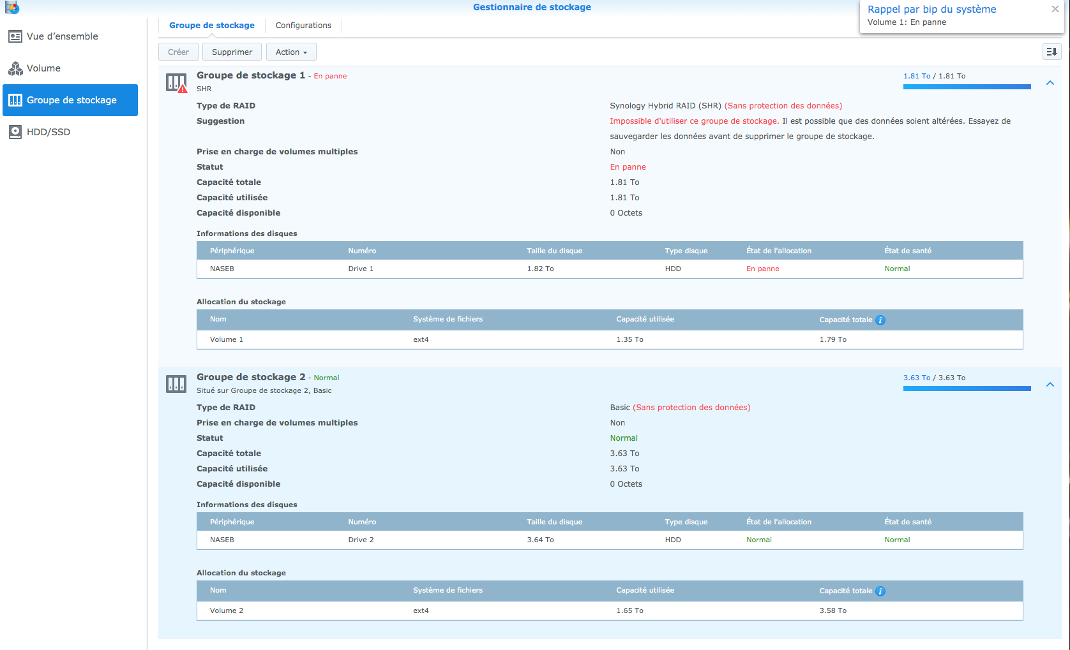Switch to the Configurations tab
This screenshot has width=1070, height=650.
(303, 26)
